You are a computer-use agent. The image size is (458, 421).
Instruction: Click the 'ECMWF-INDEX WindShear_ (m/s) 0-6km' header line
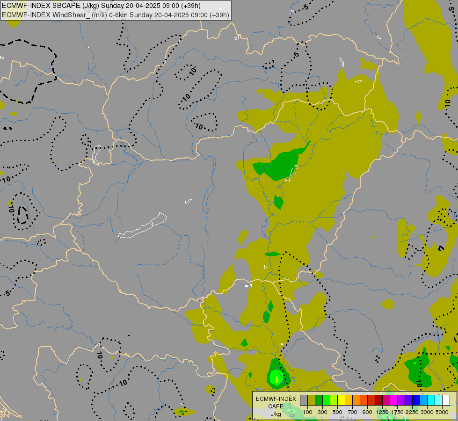[116, 15]
